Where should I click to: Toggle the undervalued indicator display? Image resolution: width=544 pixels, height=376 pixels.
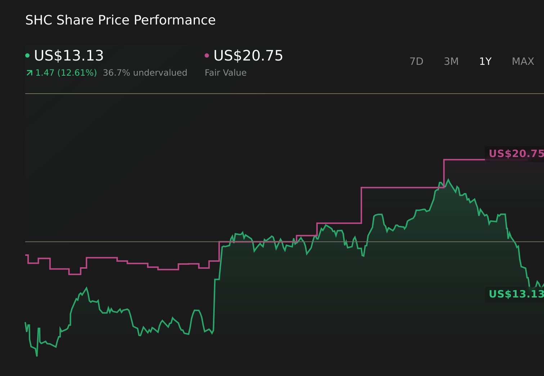click(145, 72)
